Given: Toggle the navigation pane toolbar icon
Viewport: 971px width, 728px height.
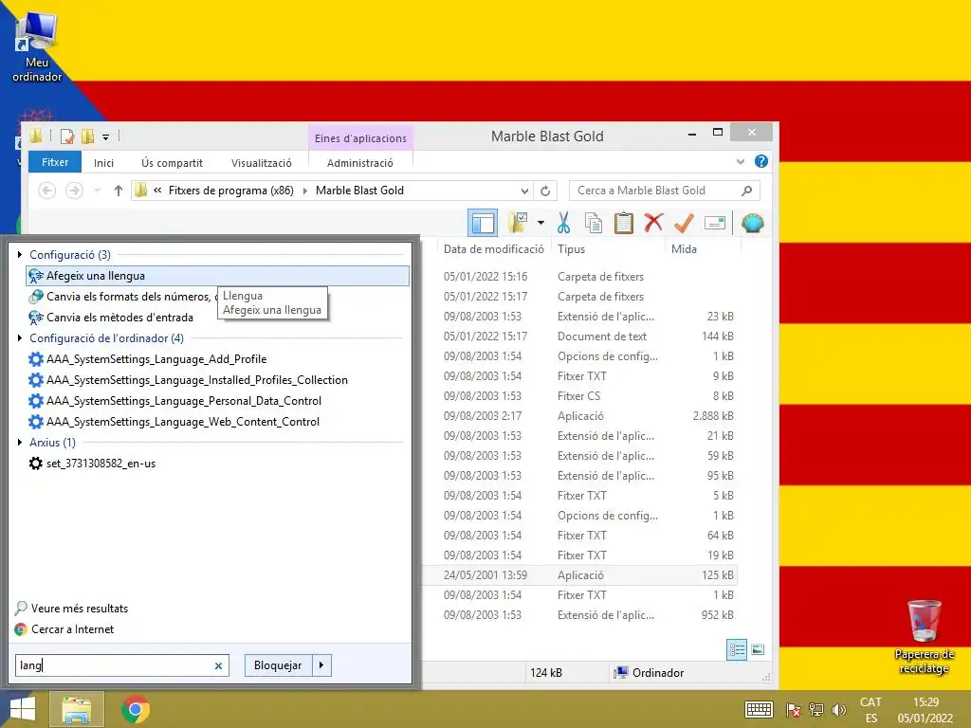Looking at the screenshot, I should [x=483, y=223].
